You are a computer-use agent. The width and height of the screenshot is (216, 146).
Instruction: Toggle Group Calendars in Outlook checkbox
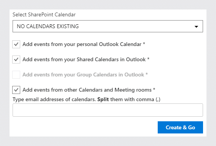pos(16,75)
